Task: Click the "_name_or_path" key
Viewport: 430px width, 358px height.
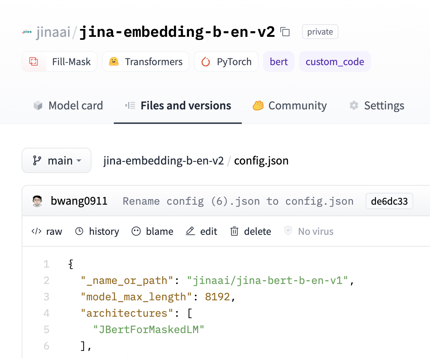Action: (x=127, y=280)
